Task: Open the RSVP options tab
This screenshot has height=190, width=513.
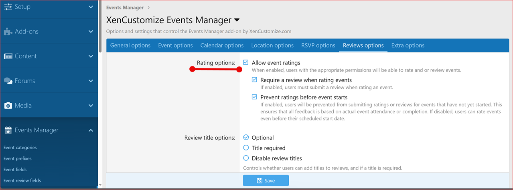Action: (318, 46)
